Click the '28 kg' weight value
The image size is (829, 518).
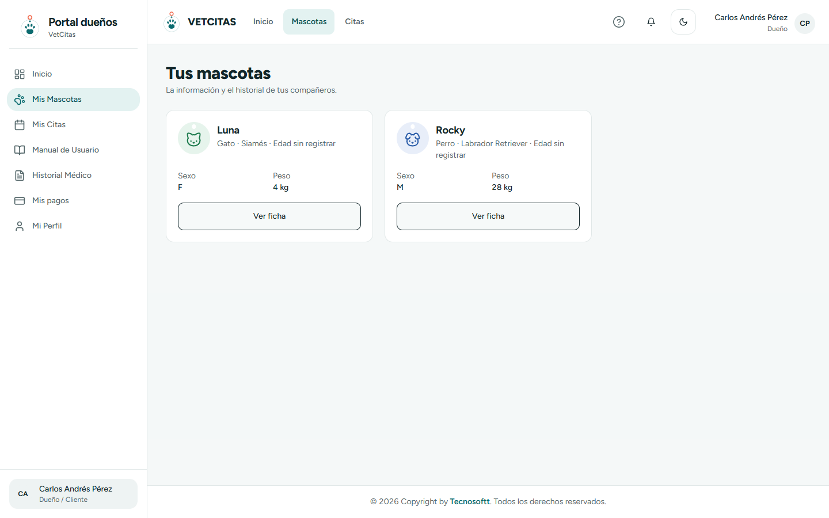pos(502,188)
